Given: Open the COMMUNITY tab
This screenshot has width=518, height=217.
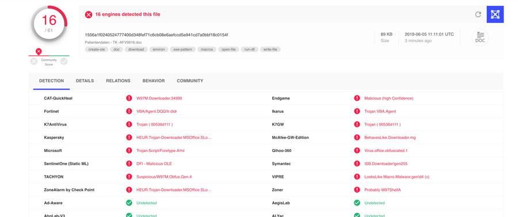Looking at the screenshot, I should coord(190,81).
